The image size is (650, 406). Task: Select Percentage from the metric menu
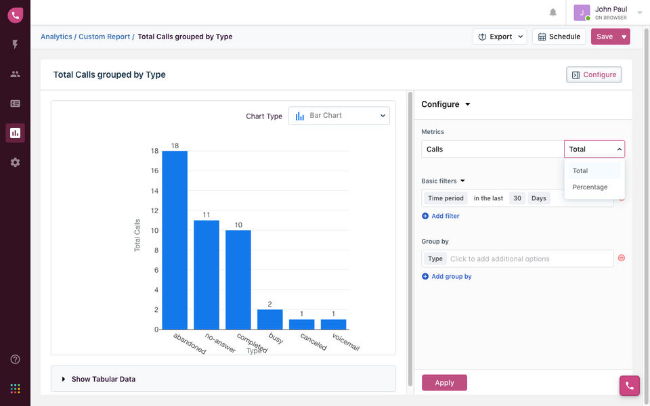coord(590,187)
